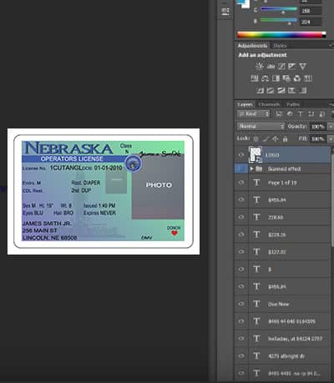The image size is (334, 383).
Task: Toggle lock all padlock icon
Action: (285, 139)
